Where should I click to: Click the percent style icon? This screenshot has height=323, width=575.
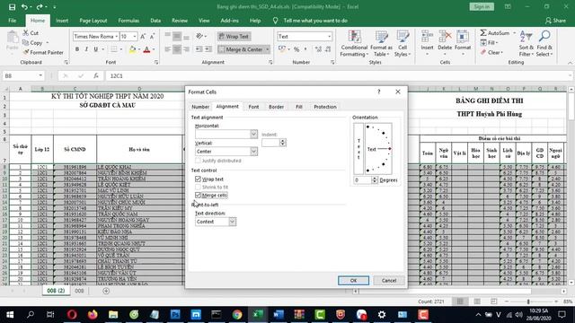click(296, 49)
